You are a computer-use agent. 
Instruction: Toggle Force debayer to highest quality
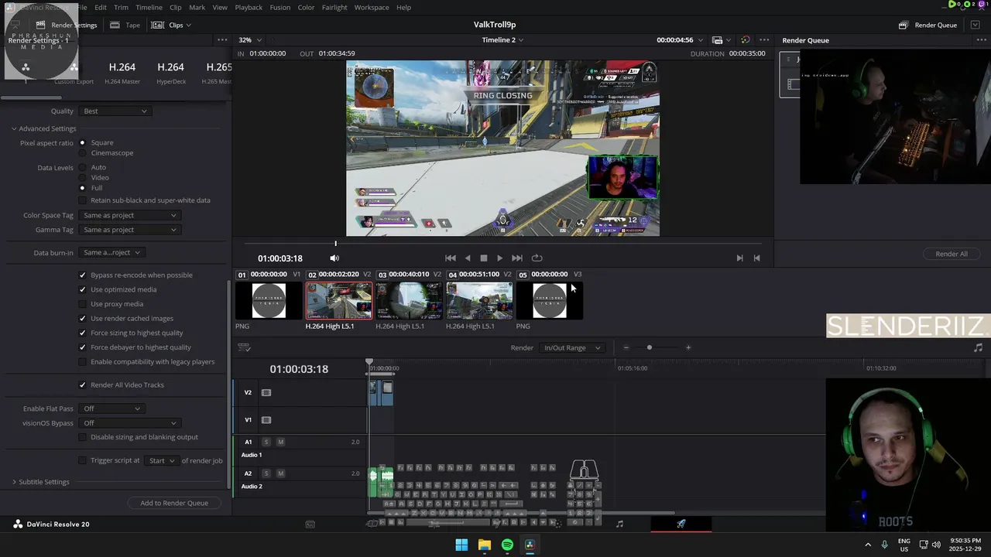(x=83, y=347)
